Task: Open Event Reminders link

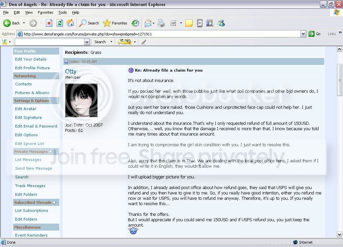Action: 31,235
